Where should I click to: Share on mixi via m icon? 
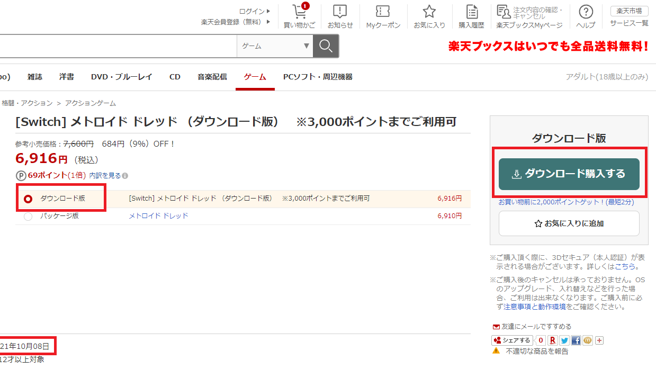coord(588,340)
